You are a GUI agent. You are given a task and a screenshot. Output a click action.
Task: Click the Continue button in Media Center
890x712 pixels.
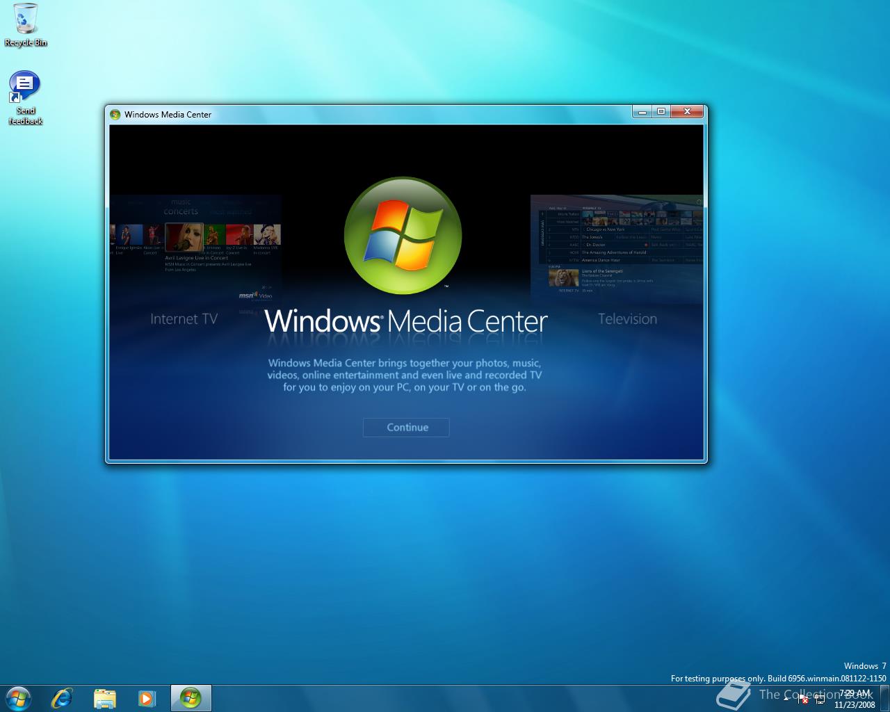[x=406, y=428]
